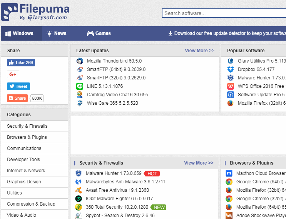Viewport: 286px width, 219px height.
Task: Click the WPS Office icon
Action: (231, 86)
